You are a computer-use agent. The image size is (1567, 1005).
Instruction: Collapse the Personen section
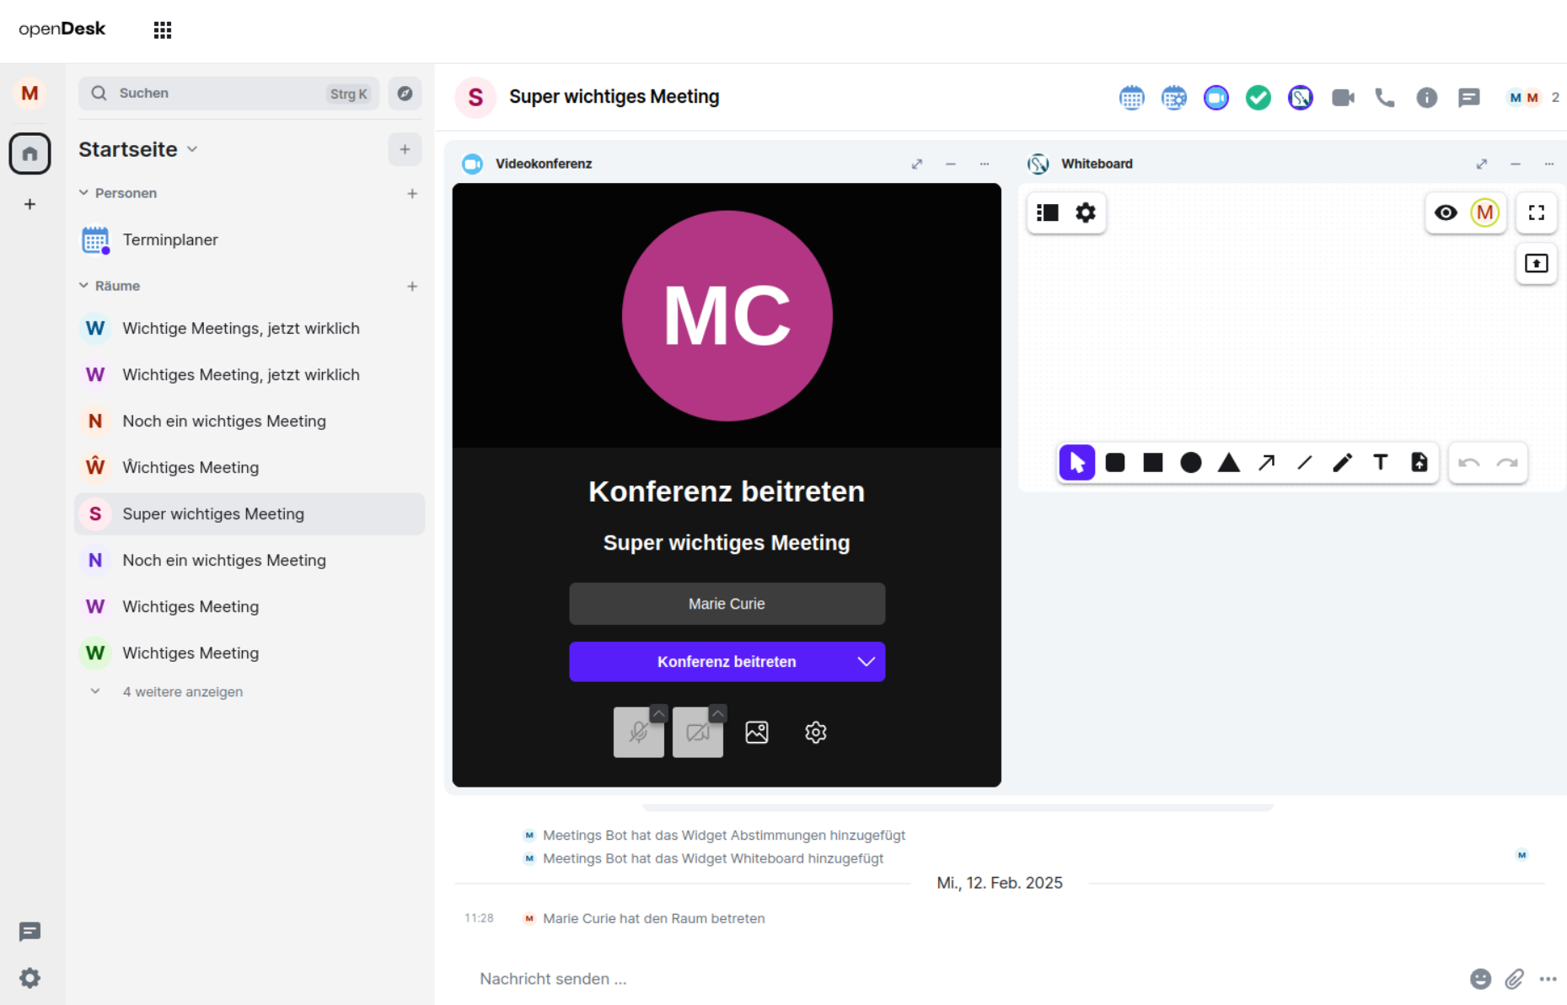[x=83, y=193]
